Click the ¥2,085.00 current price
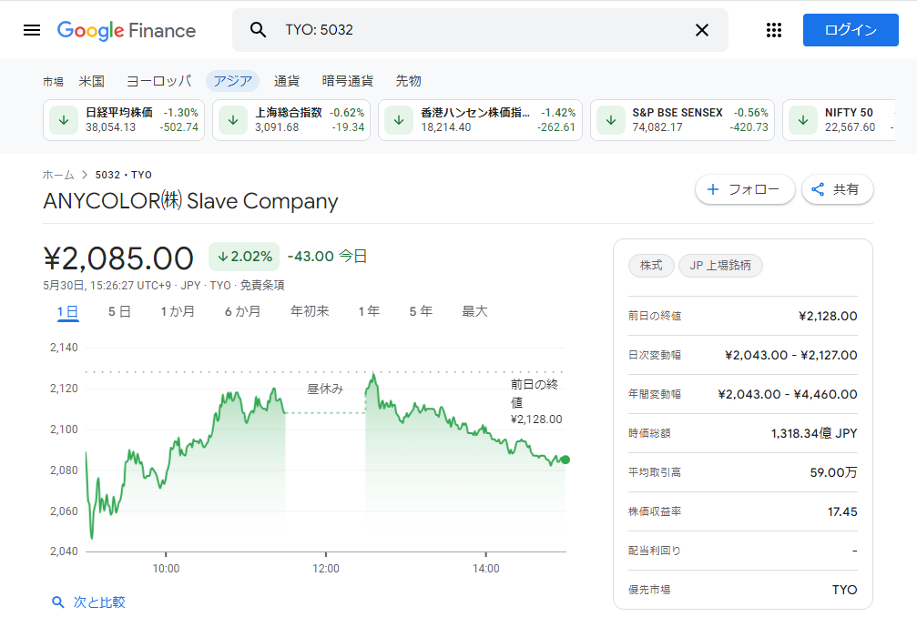The height and width of the screenshot is (617, 917). point(118,258)
